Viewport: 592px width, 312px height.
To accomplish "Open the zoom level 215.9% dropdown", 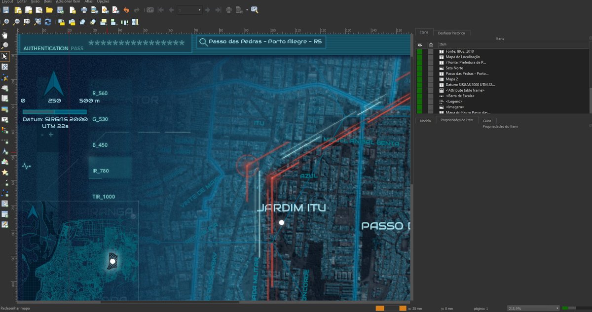I will (x=534, y=308).
